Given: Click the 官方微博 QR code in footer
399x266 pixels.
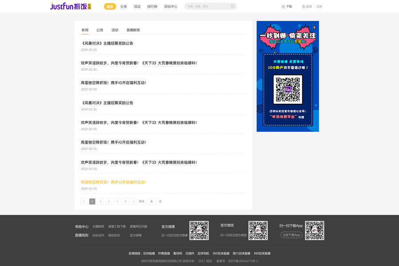Looking at the screenshot, I should pyautogui.click(x=199, y=231).
